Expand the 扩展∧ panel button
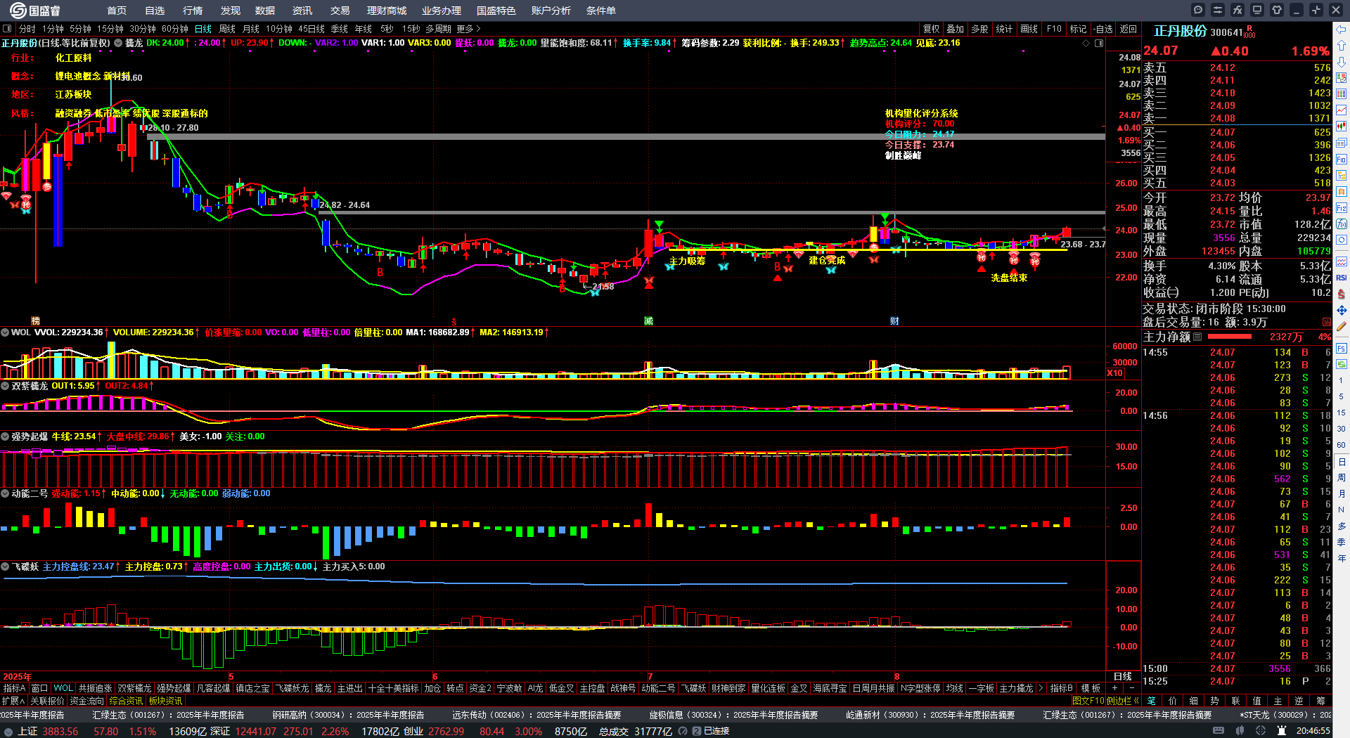The width and height of the screenshot is (1350, 738). click(13, 701)
